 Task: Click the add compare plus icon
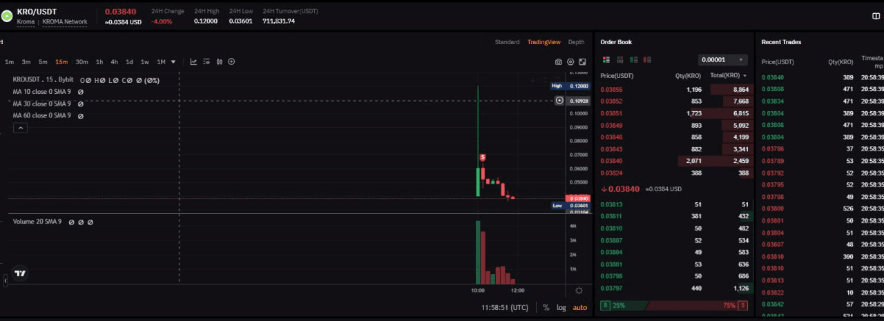pos(231,61)
